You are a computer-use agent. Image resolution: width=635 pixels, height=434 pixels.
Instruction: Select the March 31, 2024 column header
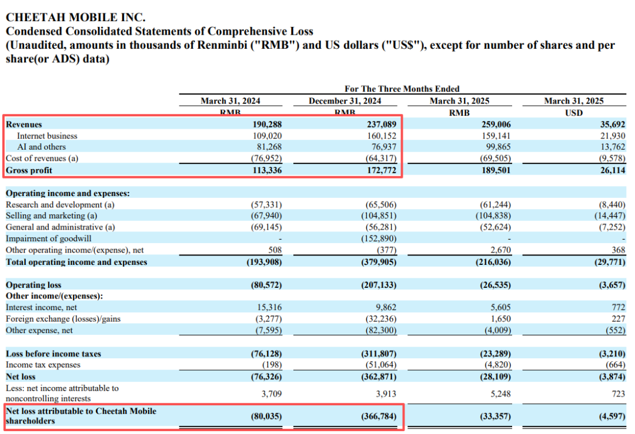pos(230,100)
